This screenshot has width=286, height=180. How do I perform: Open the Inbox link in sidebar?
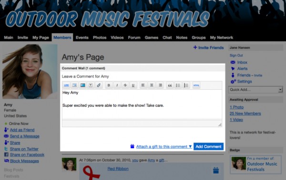click(242, 62)
